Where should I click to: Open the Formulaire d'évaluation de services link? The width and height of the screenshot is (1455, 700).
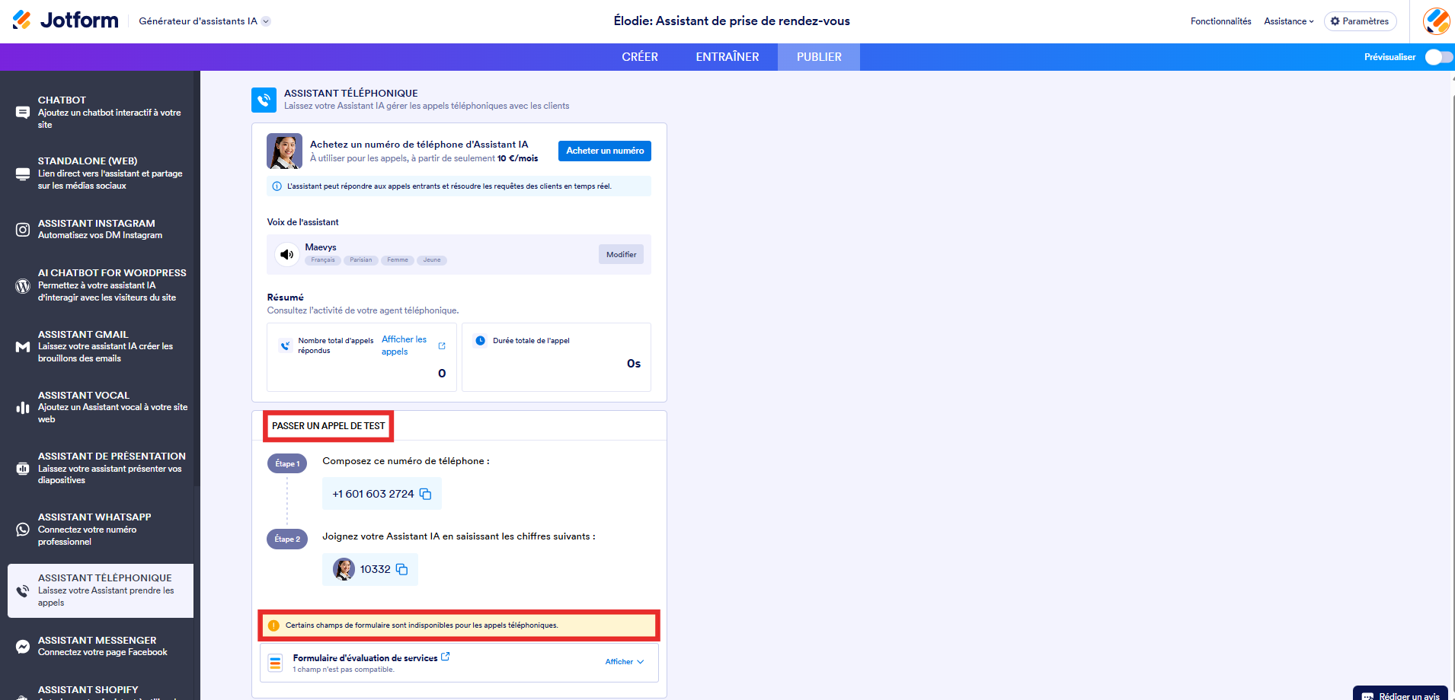[365, 658]
